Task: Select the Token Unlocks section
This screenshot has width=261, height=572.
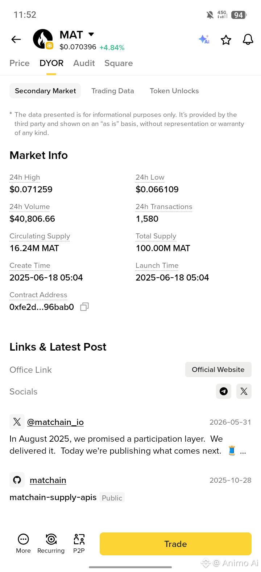Action: [174, 91]
